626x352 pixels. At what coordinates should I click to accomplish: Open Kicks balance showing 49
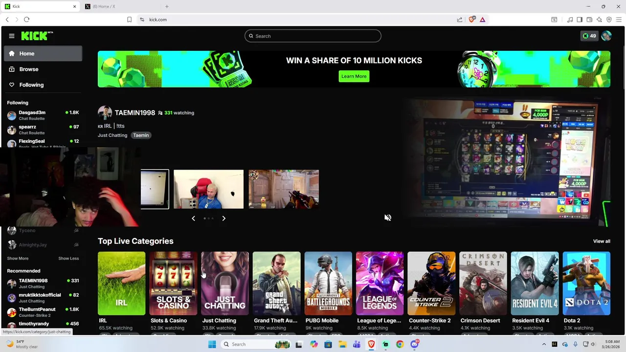589,36
